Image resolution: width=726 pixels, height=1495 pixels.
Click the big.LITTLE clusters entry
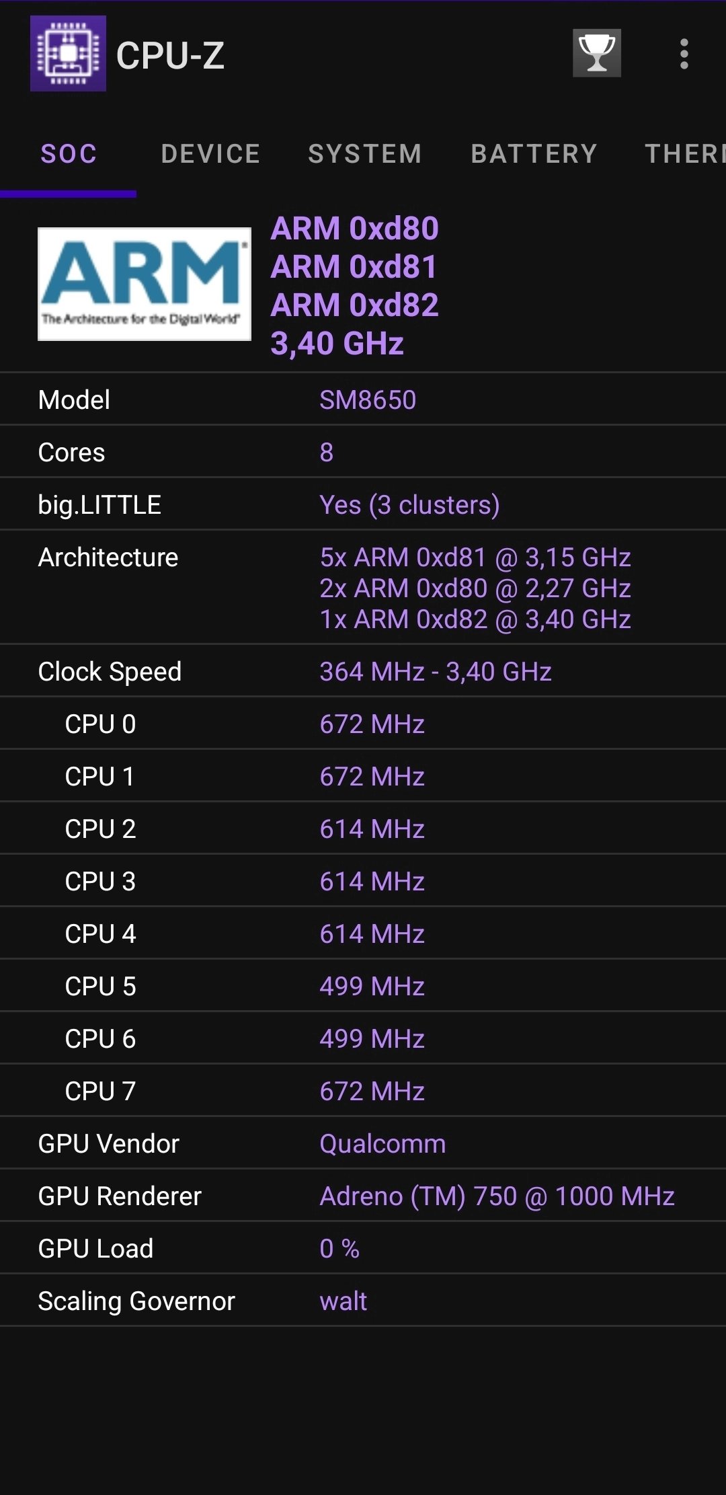(x=409, y=504)
